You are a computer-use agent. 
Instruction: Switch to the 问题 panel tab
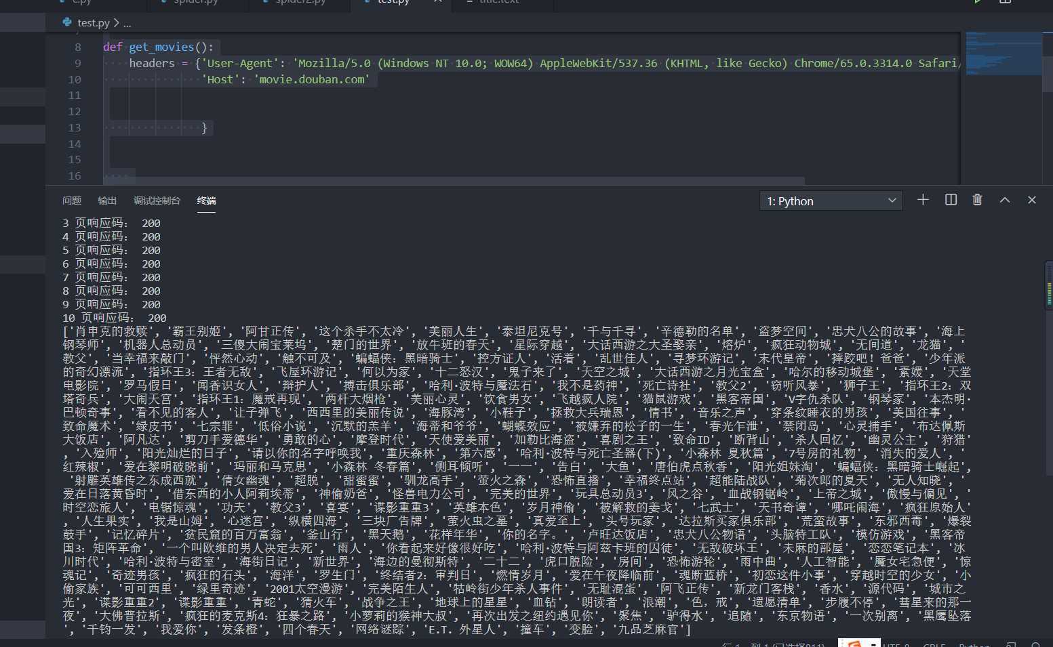click(72, 201)
